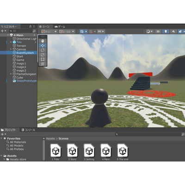
Task: Toggle the 2D view mode
Action: 158,31
